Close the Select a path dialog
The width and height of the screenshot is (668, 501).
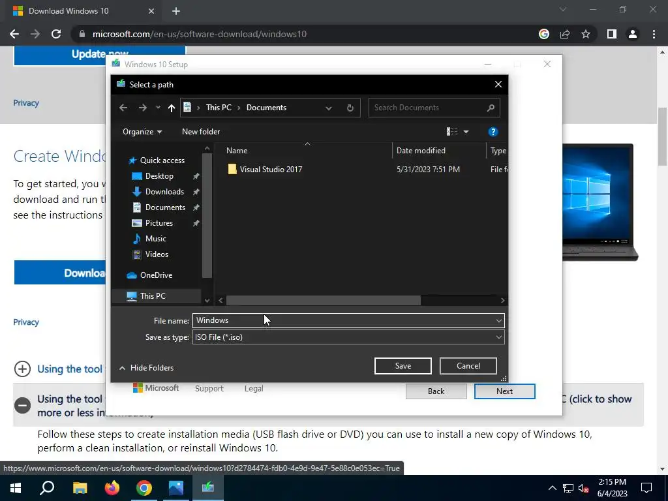pos(498,84)
